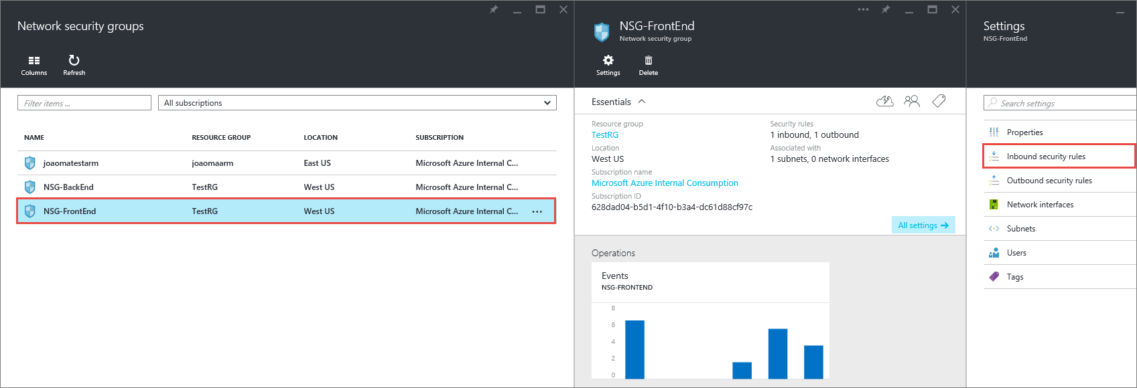The width and height of the screenshot is (1137, 388).
Task: Open Inbound security rules
Action: click(1059, 156)
